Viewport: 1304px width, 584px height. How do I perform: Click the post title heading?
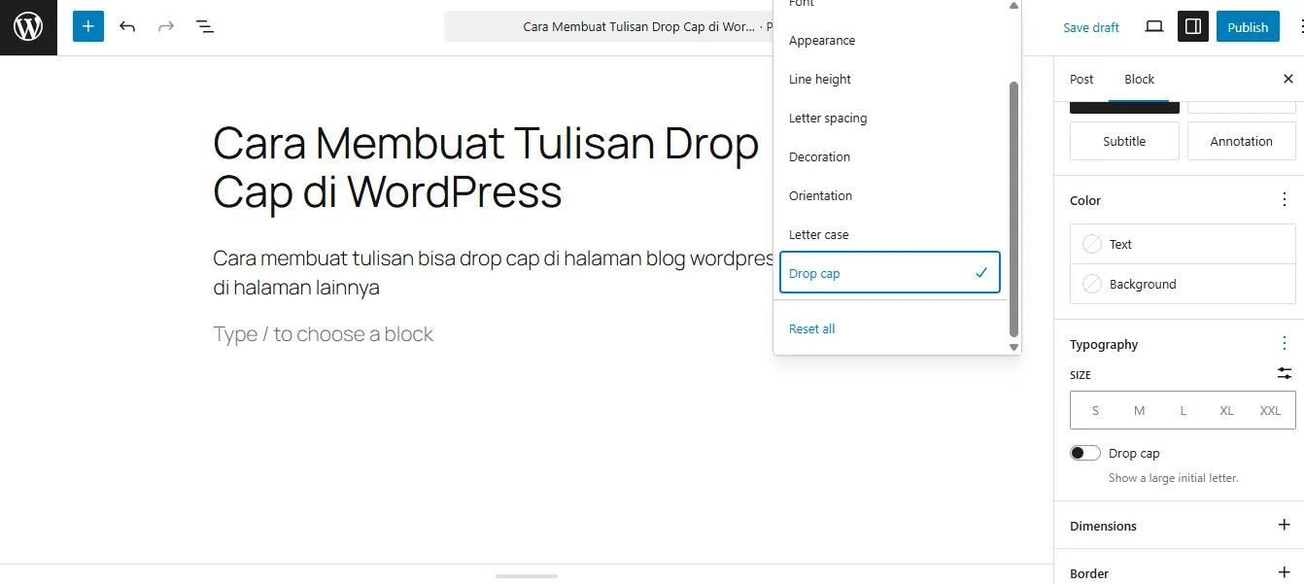486,167
